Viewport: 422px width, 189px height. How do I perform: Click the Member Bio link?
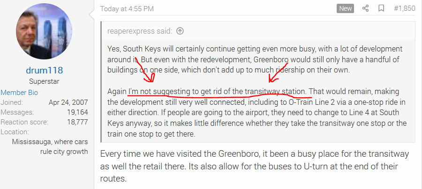click(x=18, y=92)
